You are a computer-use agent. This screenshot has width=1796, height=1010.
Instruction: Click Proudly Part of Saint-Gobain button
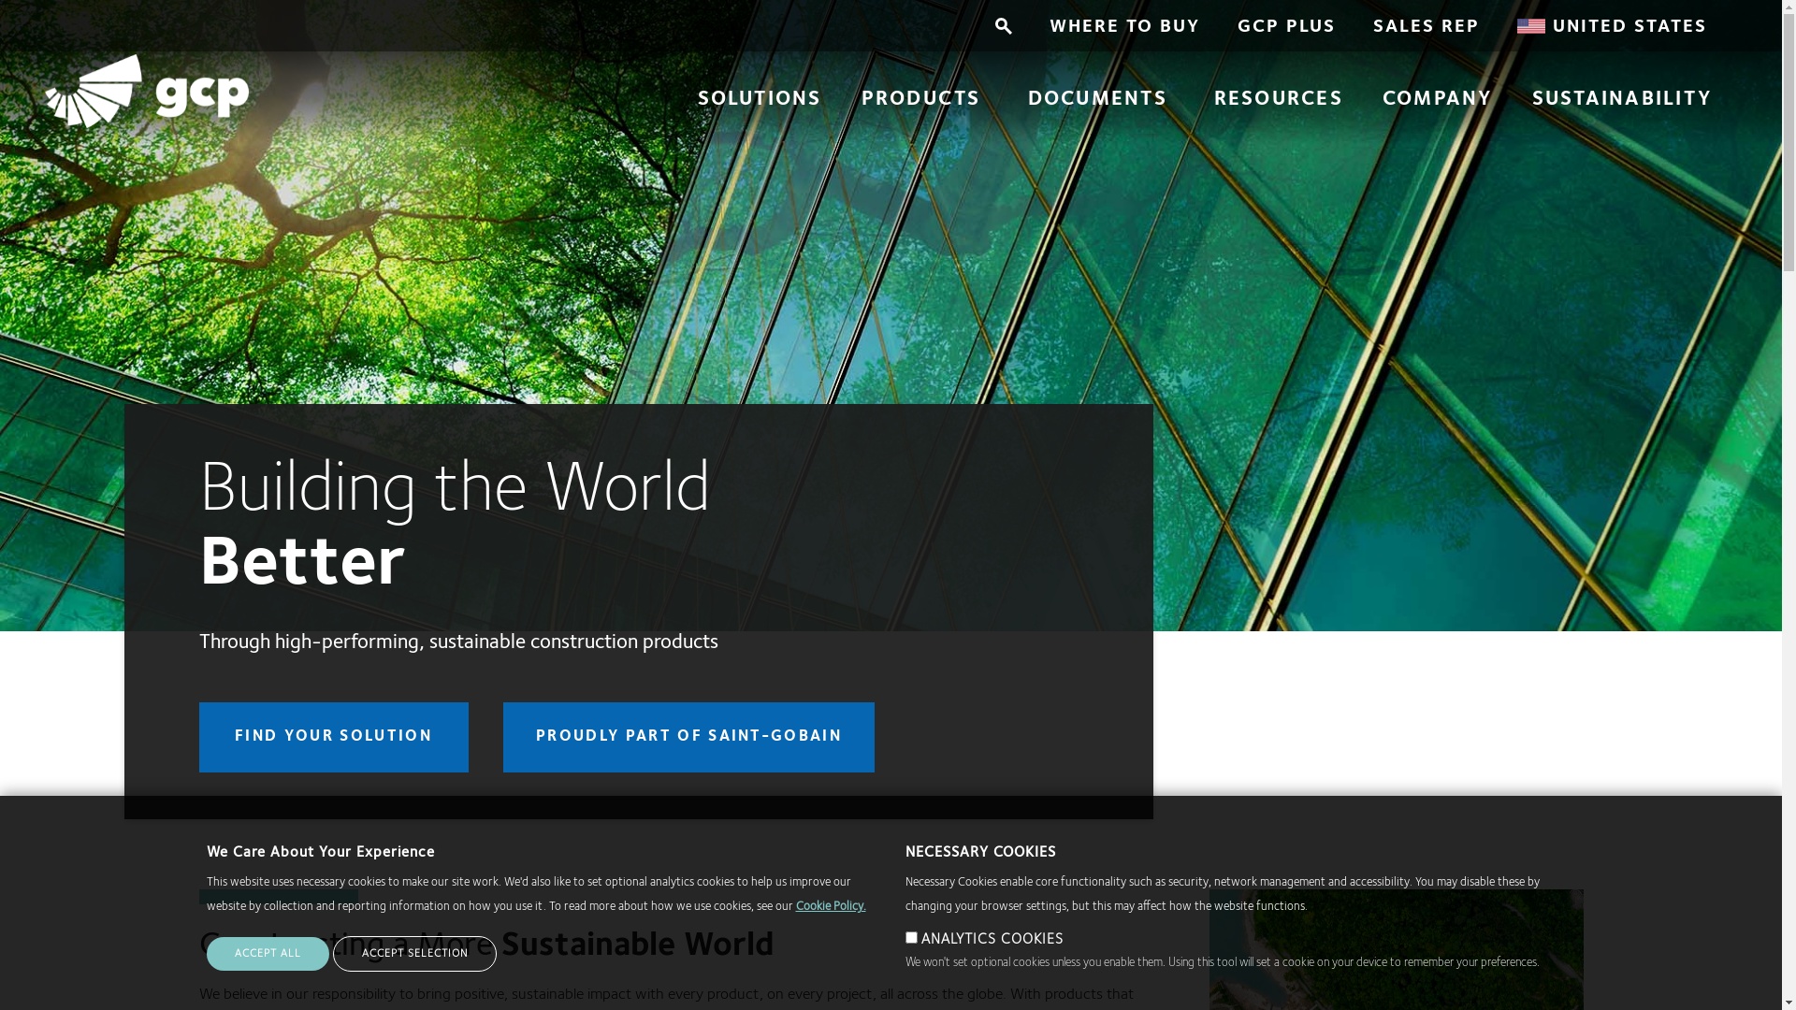(688, 737)
